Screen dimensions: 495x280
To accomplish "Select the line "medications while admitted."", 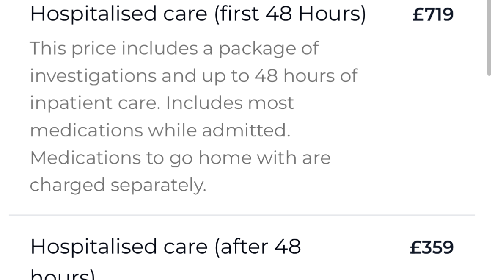I will [160, 130].
